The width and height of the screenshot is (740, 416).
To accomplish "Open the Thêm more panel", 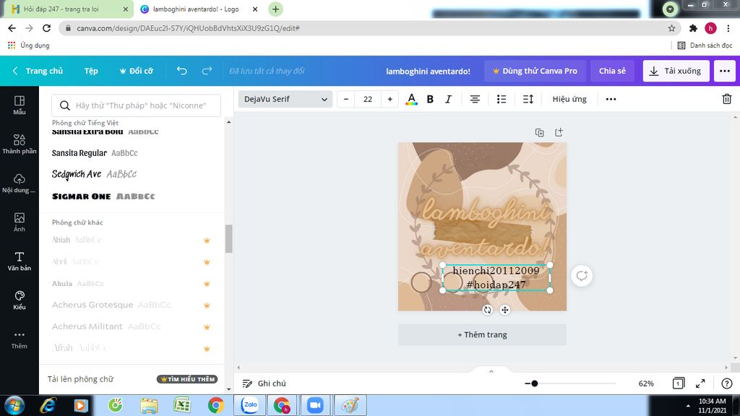I will [x=20, y=339].
